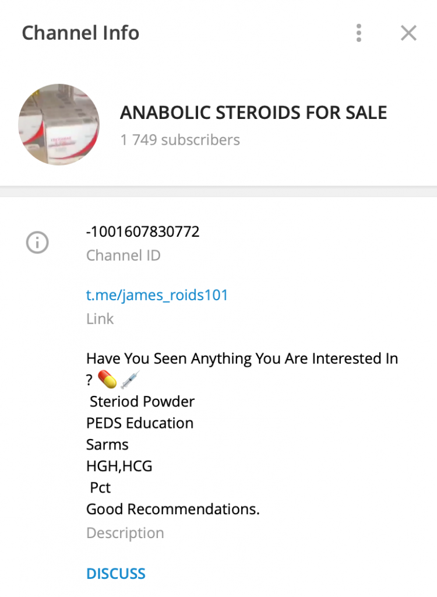The image size is (437, 597).
Task: Click the channel title text
Action: tap(253, 113)
